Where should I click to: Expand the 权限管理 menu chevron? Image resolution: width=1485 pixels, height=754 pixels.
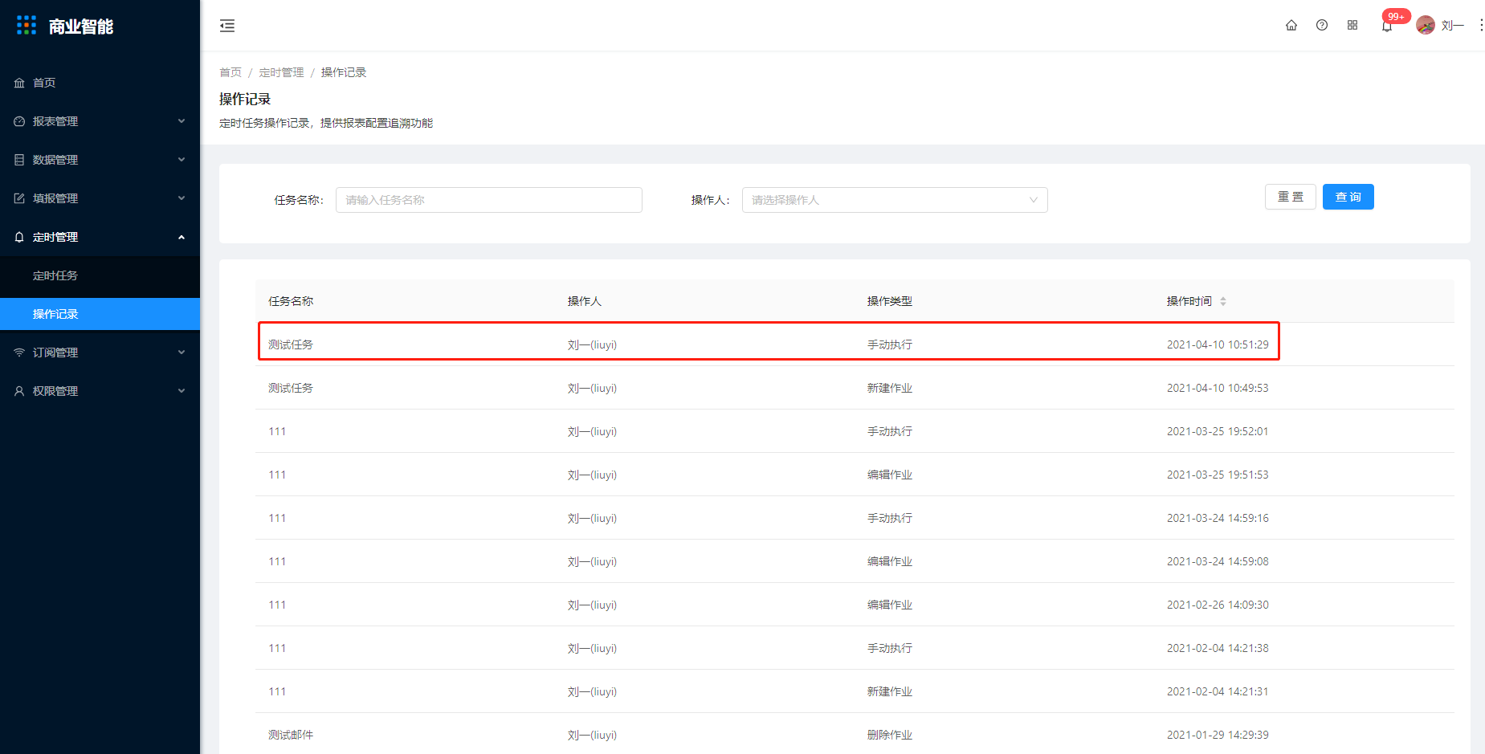pyautogui.click(x=182, y=391)
